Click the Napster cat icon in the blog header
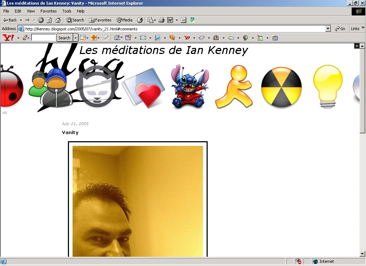The width and height of the screenshot is (366, 266). [x=97, y=87]
